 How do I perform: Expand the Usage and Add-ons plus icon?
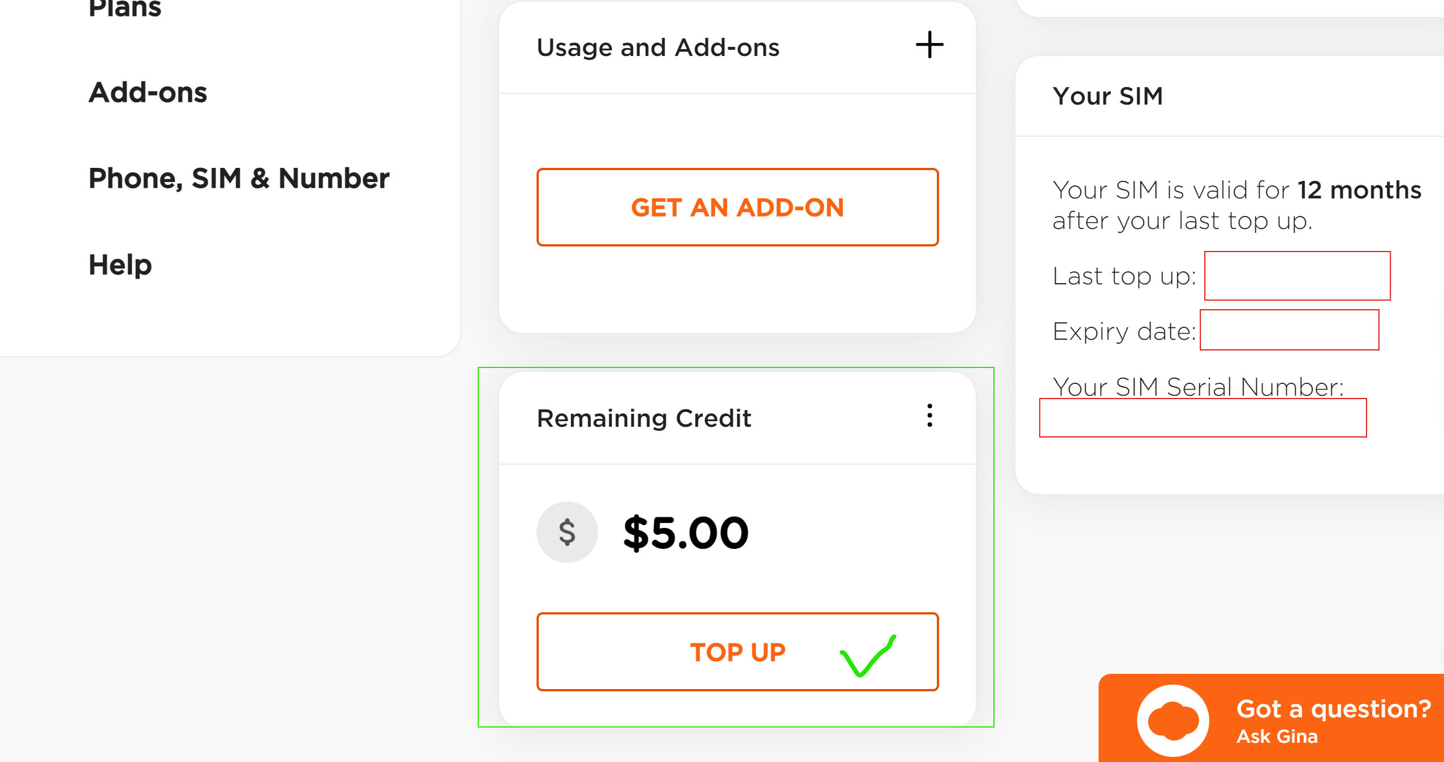click(x=929, y=45)
